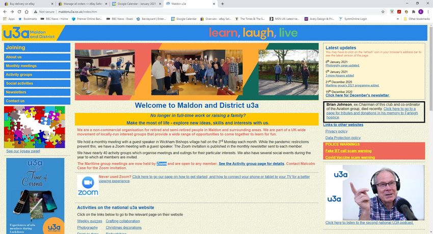Viewport: 433px width, 234px height.
Task: Open The Times bookmark
Action: click(x=250, y=19)
